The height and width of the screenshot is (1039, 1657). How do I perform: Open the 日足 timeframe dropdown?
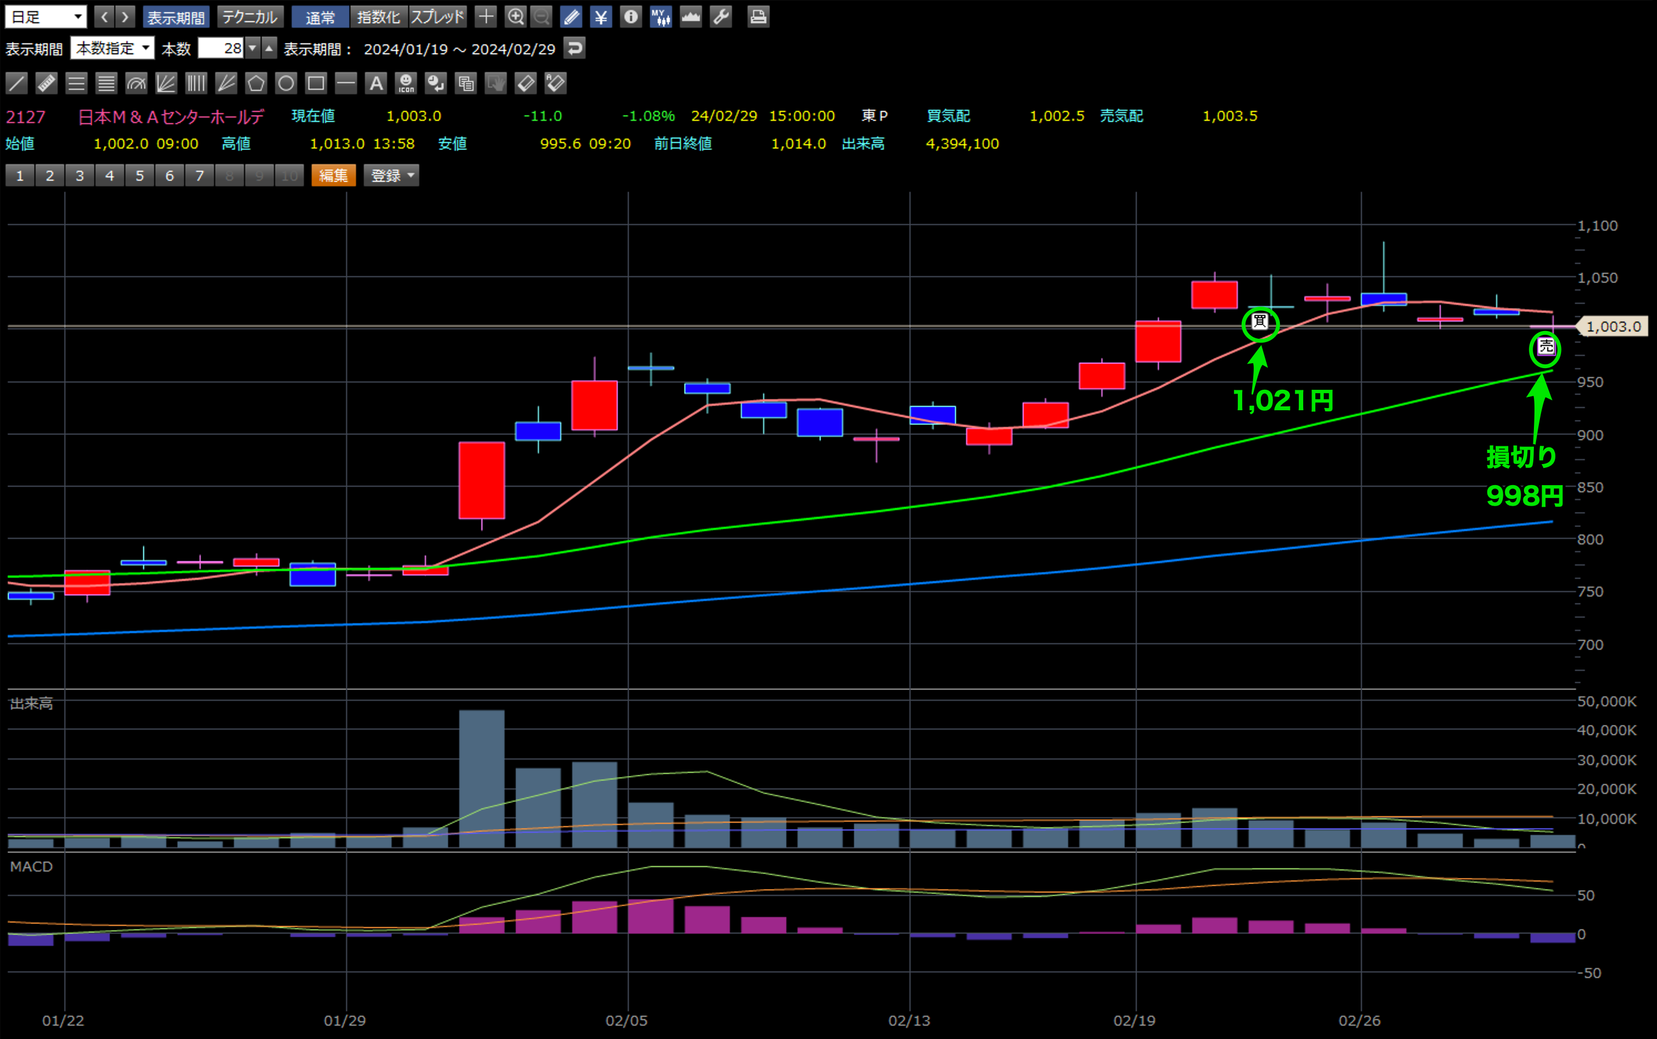[45, 17]
